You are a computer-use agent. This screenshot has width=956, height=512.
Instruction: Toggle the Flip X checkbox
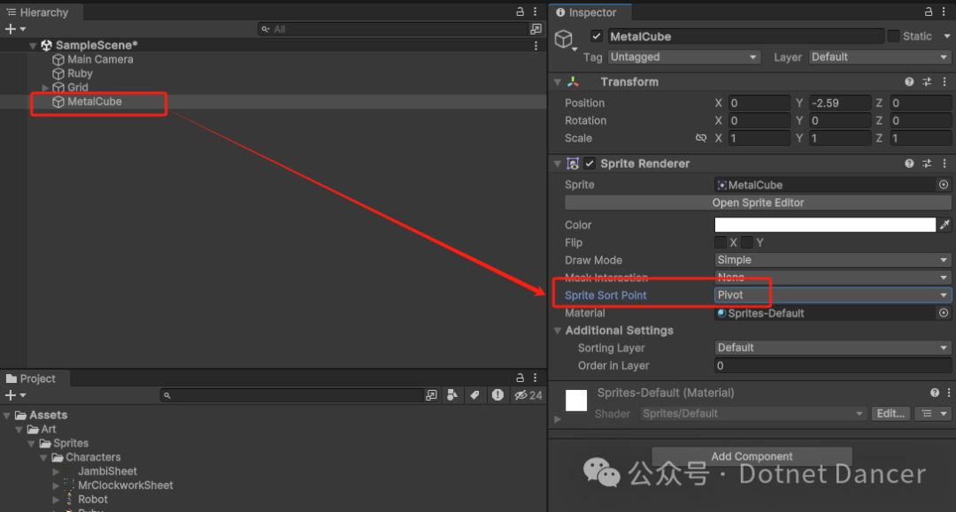(x=720, y=242)
